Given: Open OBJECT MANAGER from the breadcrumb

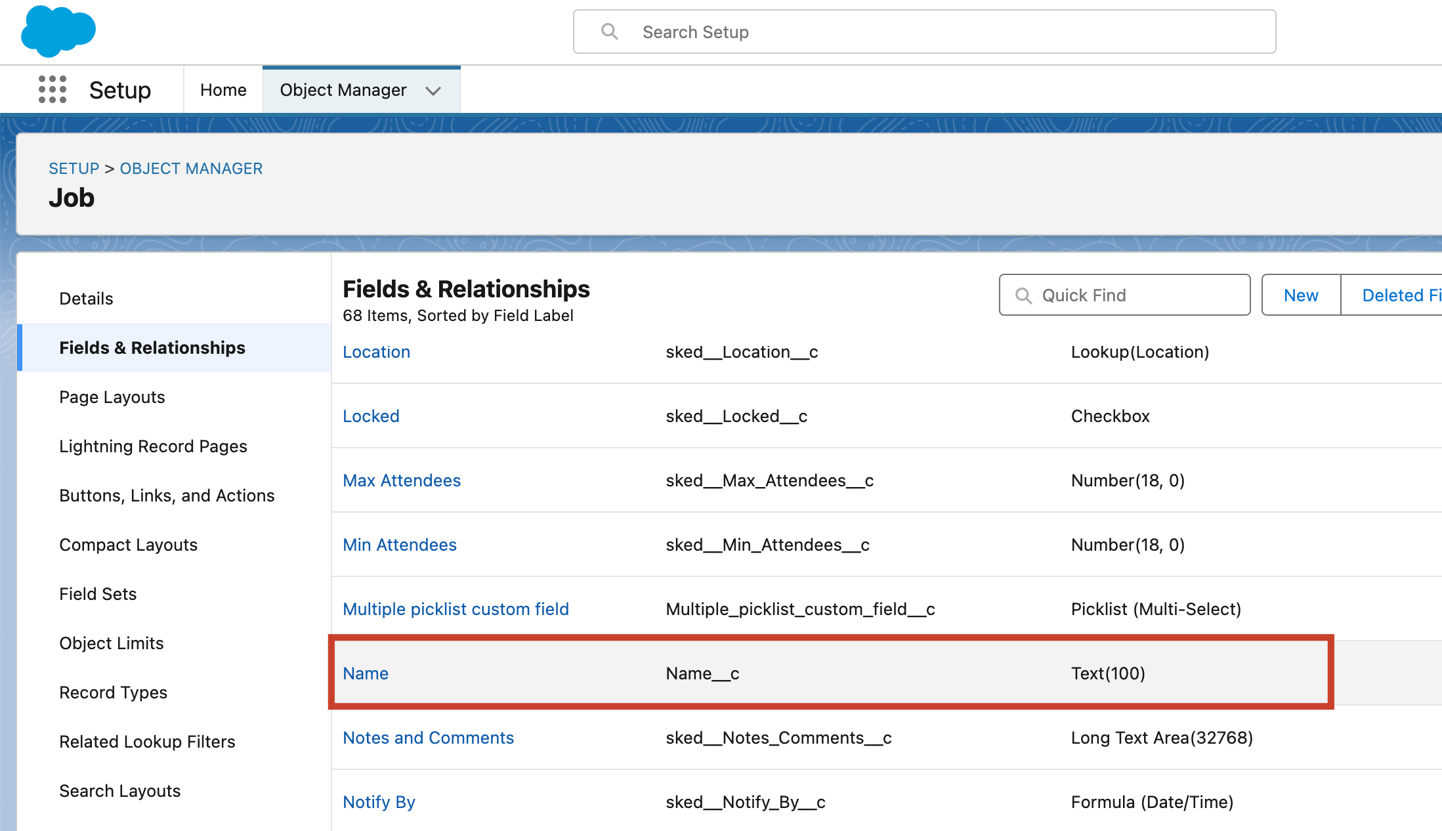Looking at the screenshot, I should point(191,168).
